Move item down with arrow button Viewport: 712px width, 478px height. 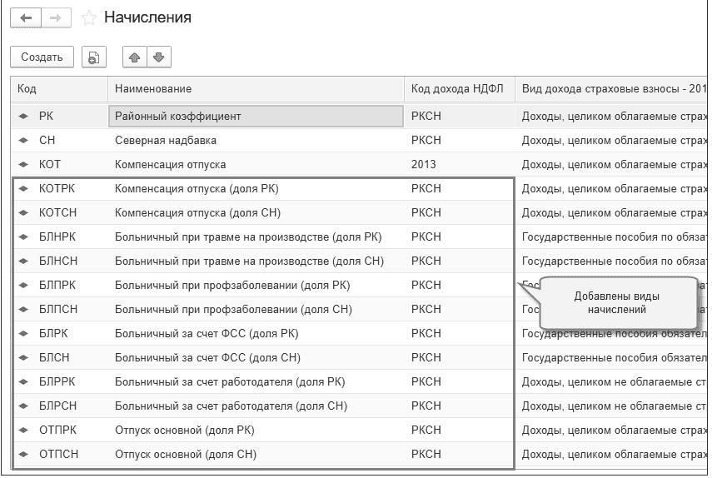coord(158,57)
